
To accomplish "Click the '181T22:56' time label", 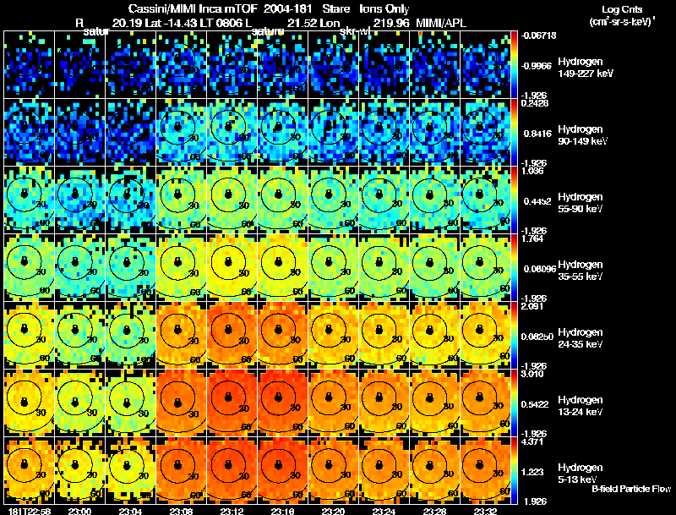I will pos(30,512).
